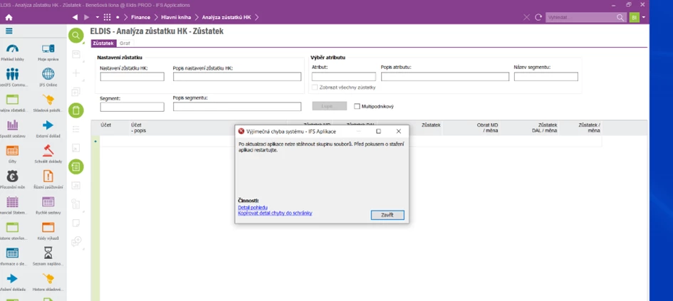Click the green list toolbar icon
673x301 pixels.
[x=76, y=167]
